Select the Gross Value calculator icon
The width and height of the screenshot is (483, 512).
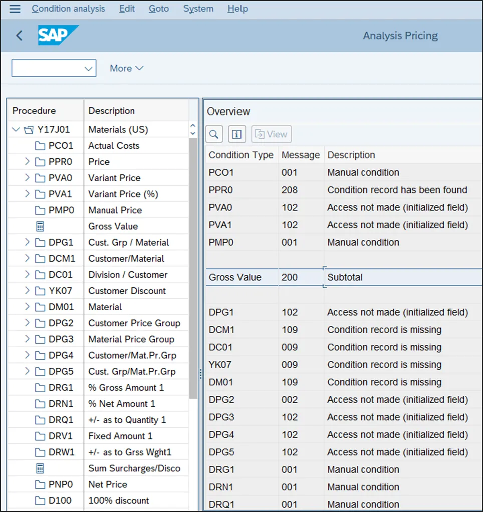40,226
